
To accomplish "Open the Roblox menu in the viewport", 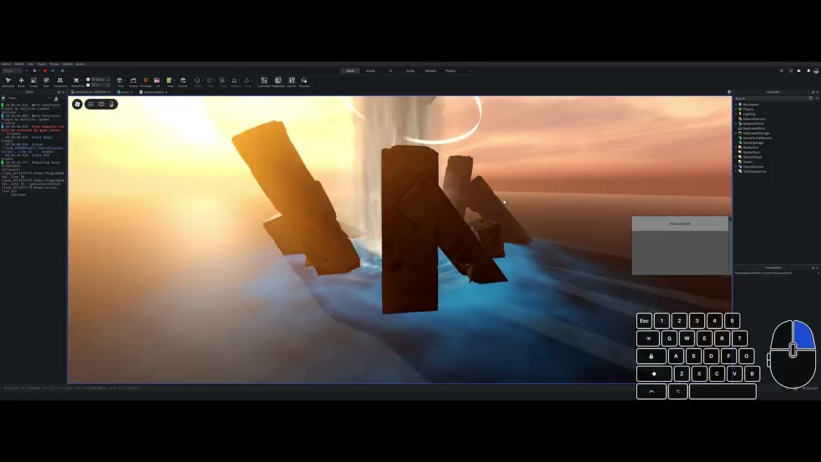I will click(x=78, y=104).
